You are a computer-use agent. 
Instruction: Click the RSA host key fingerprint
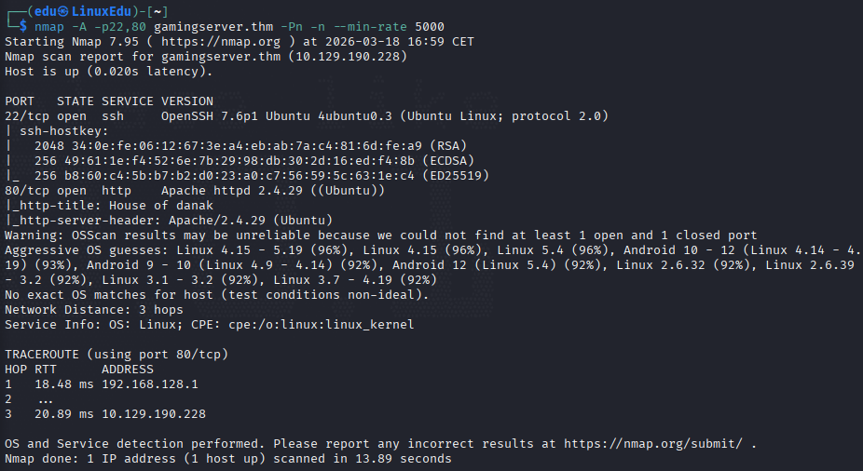pyautogui.click(x=247, y=145)
